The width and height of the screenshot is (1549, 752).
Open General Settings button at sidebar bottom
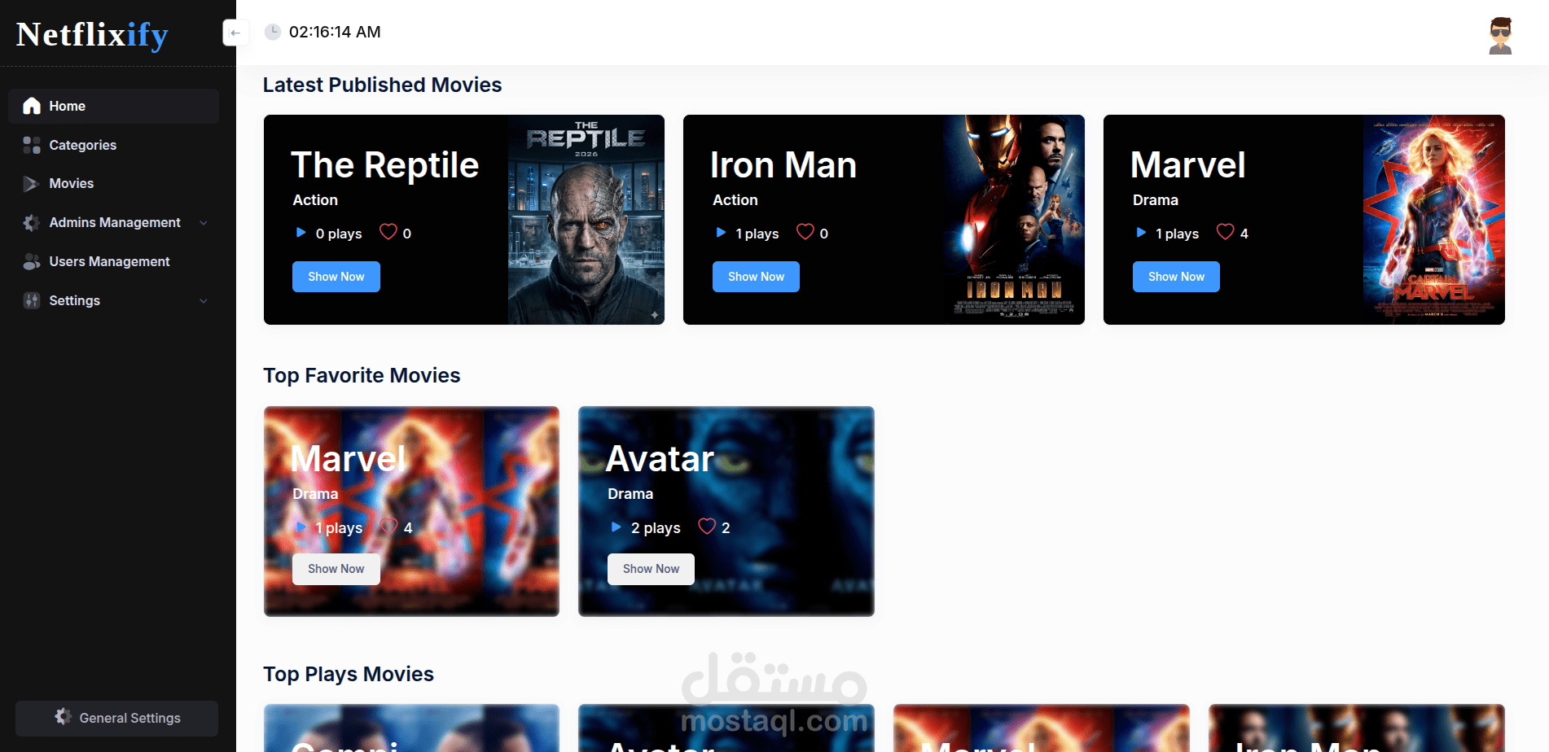[x=116, y=718]
